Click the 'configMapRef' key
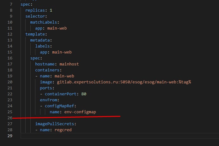The width and height of the screenshot is (219, 146). (59, 106)
